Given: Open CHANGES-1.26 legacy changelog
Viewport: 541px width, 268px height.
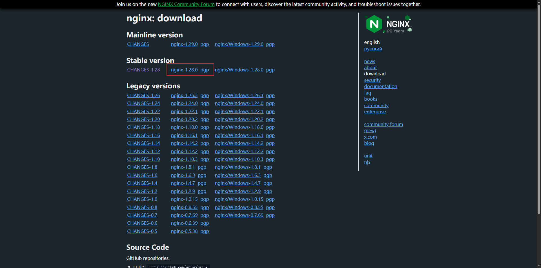Looking at the screenshot, I should click(143, 95).
